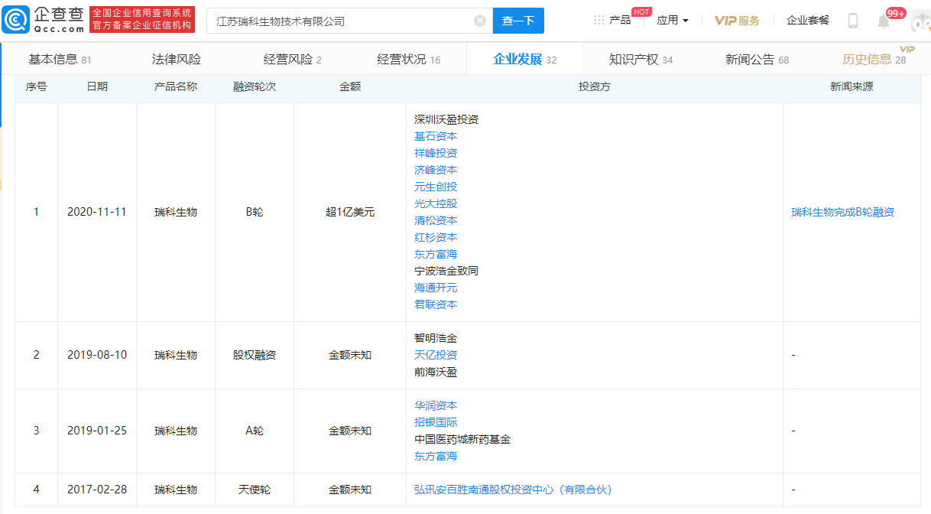The image size is (931, 514).
Task: Open the mobile app phone icon
Action: [853, 21]
